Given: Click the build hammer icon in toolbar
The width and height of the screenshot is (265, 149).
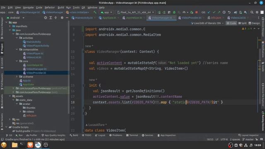Looking at the screenshot, I should click(95, 12).
